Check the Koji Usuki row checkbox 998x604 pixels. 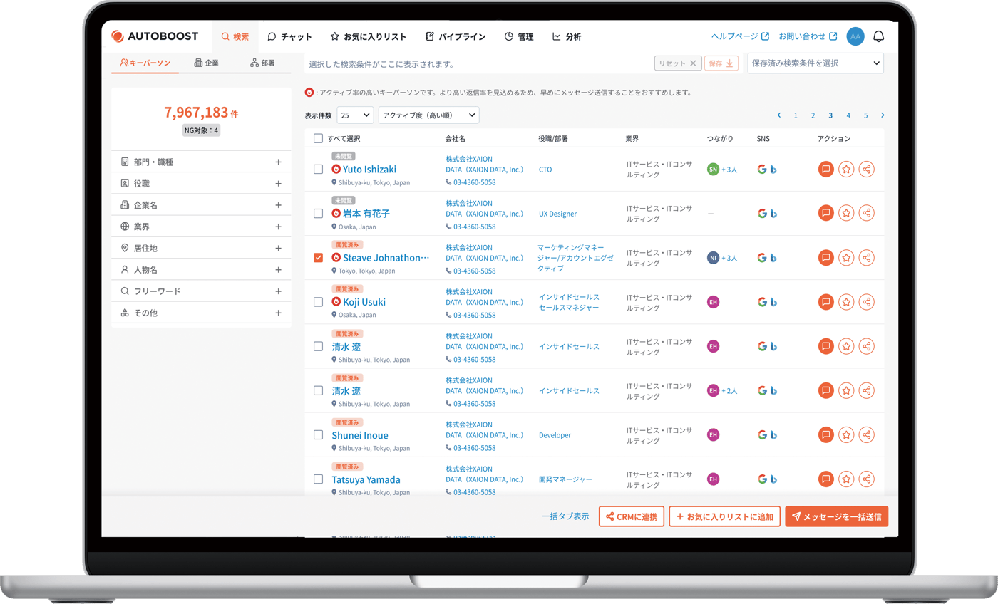(318, 302)
